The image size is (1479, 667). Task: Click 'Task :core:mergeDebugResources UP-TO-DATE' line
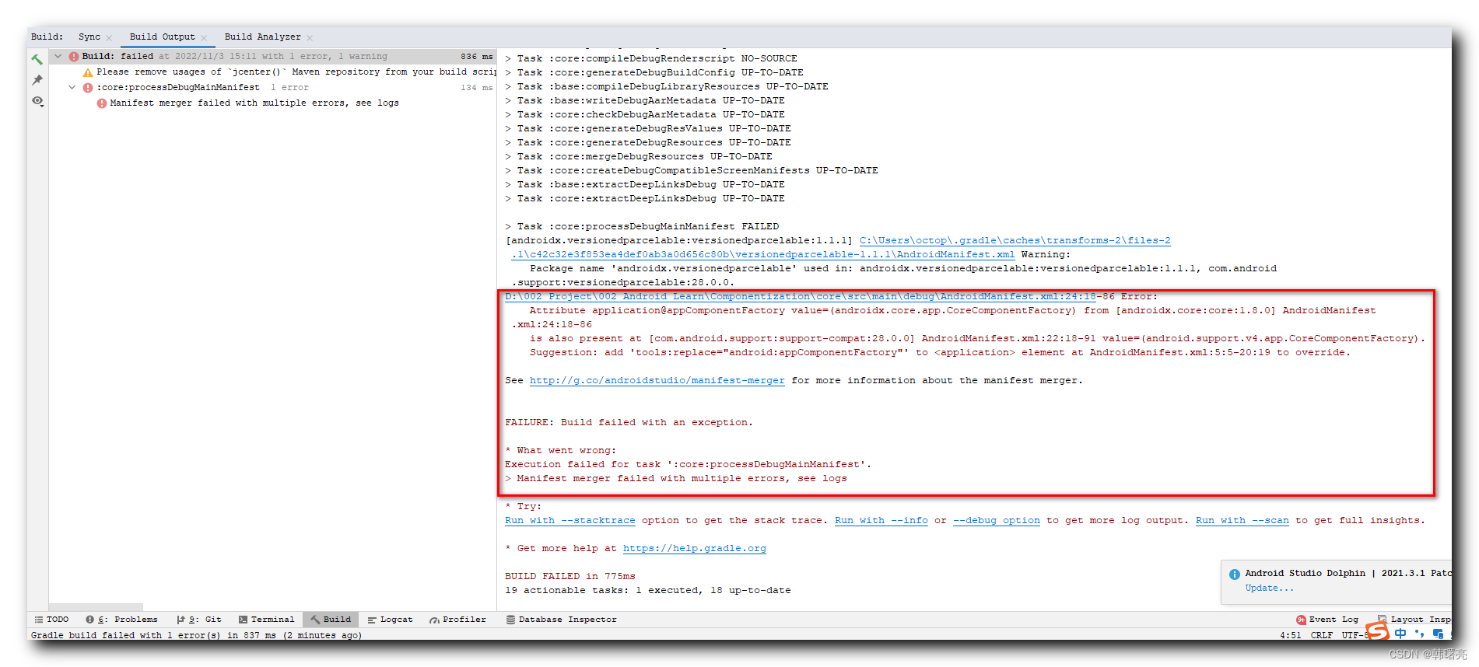(x=639, y=156)
